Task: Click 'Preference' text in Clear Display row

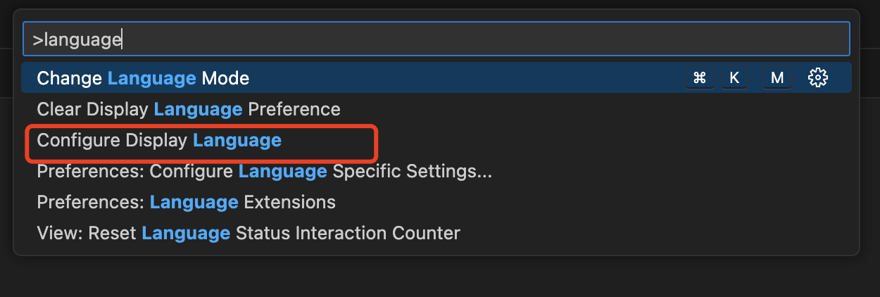Action: coord(294,109)
